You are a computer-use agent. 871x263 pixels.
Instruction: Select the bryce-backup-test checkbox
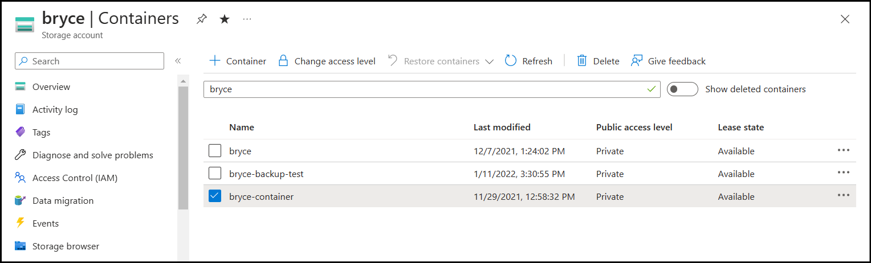click(215, 174)
